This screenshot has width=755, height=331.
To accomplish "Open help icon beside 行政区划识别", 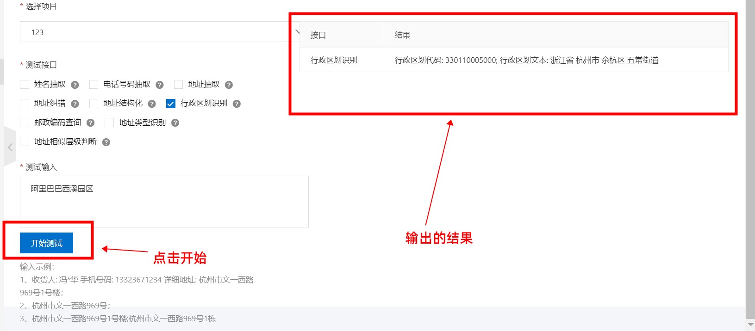I will pyautogui.click(x=237, y=104).
